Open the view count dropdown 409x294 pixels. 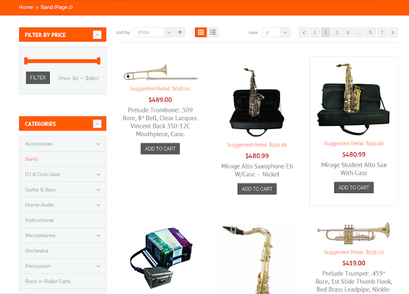coord(276,33)
